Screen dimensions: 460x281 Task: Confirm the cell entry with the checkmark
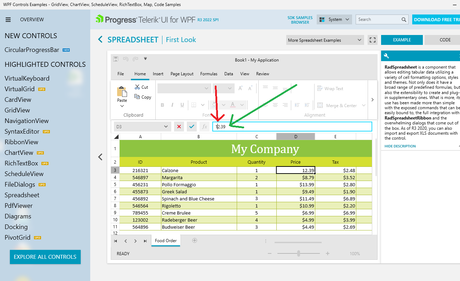pos(191,127)
